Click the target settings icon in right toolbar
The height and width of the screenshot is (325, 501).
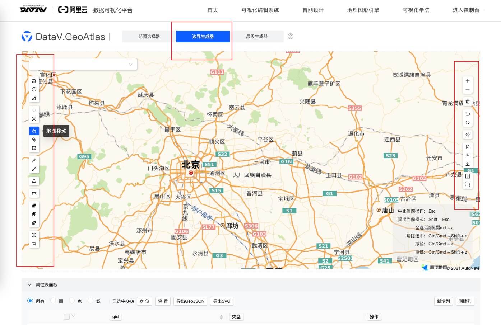pos(468,135)
